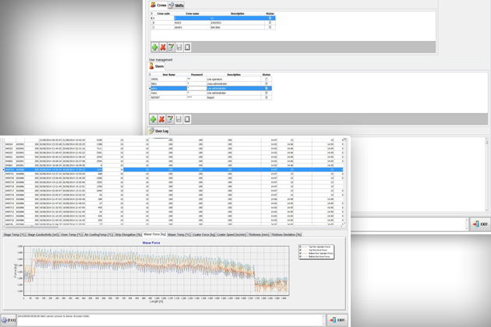Select the Oven Temp [°C] chart tab
The height and width of the screenshot is (327, 491).
[x=70, y=234]
